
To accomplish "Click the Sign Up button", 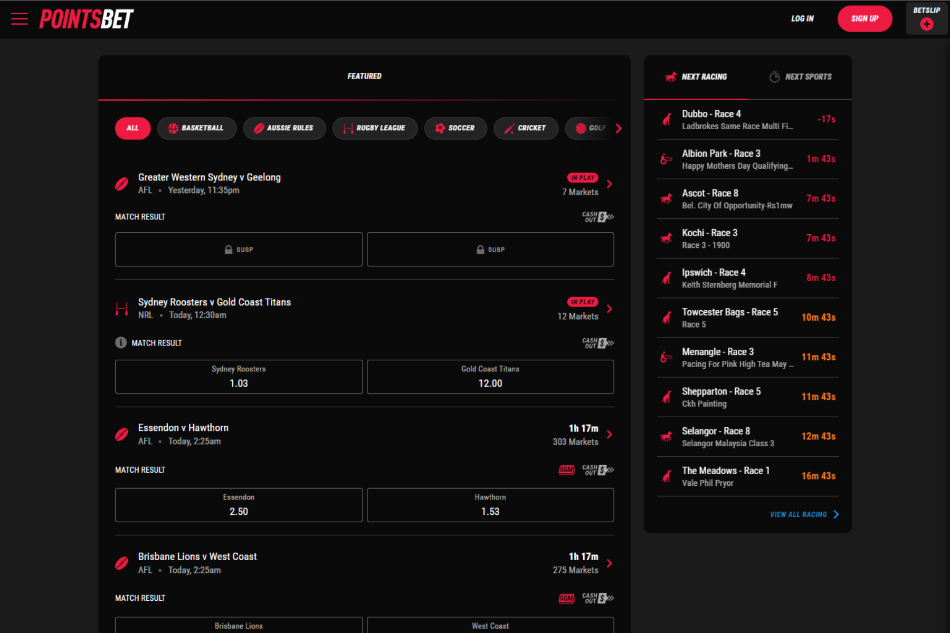I will pyautogui.click(x=864, y=18).
